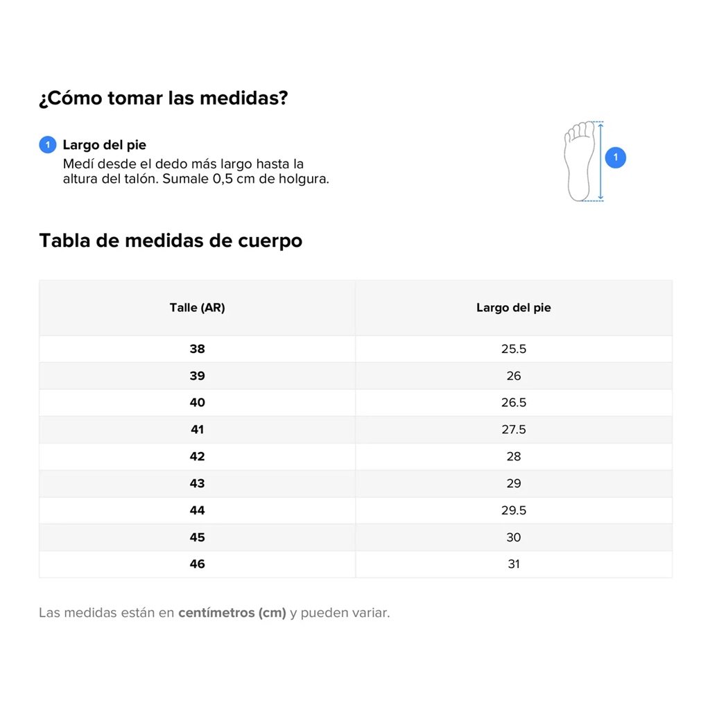Select size 45 from the size table
Image resolution: width=710 pixels, height=710 pixels.
(x=198, y=537)
